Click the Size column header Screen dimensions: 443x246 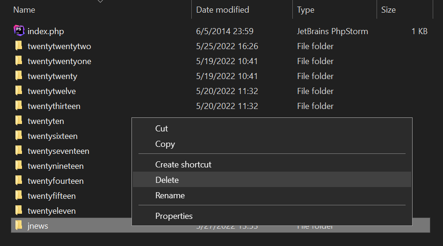point(388,9)
